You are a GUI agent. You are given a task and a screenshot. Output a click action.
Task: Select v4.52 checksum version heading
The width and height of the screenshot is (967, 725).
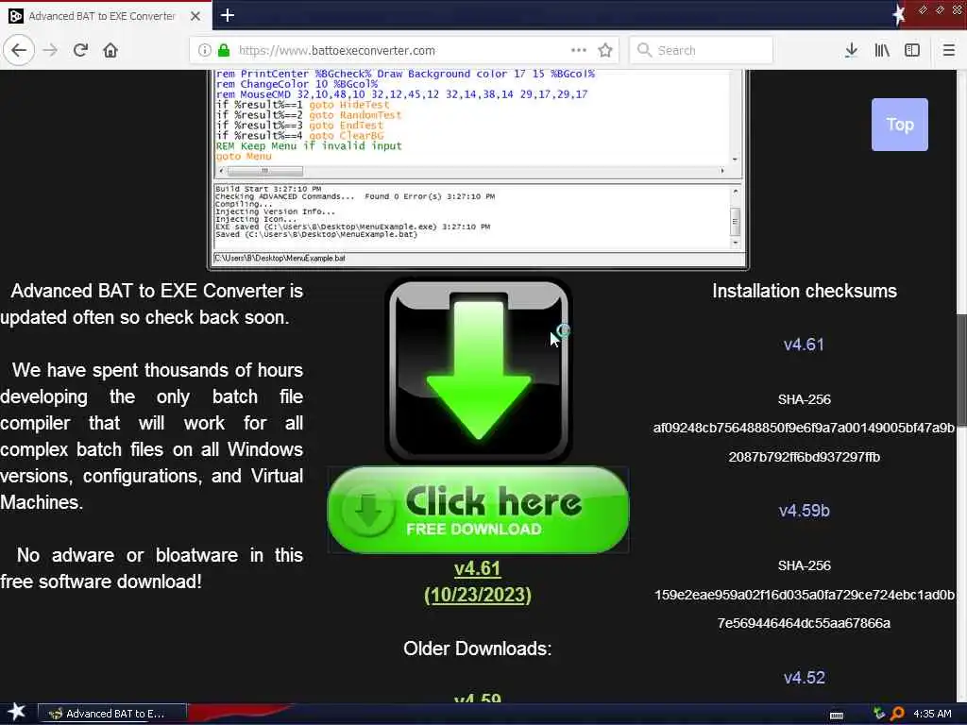pyautogui.click(x=804, y=678)
